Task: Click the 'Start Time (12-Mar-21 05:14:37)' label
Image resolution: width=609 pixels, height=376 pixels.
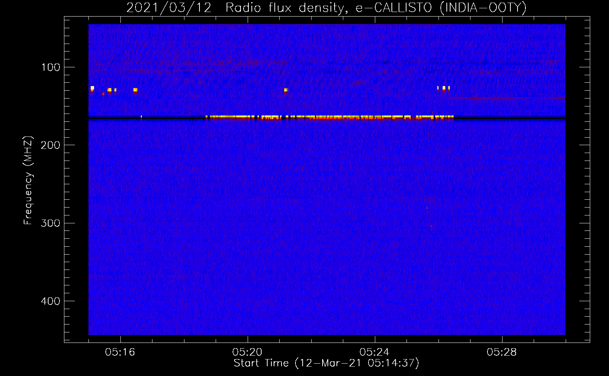Action: [x=326, y=363]
